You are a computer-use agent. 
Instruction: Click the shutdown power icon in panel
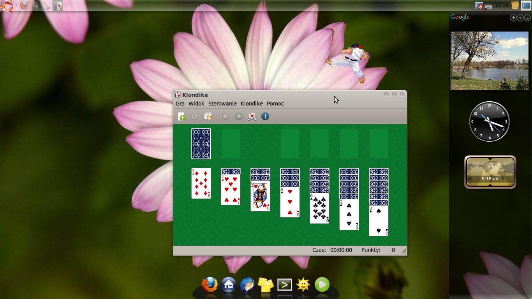tap(479, 6)
